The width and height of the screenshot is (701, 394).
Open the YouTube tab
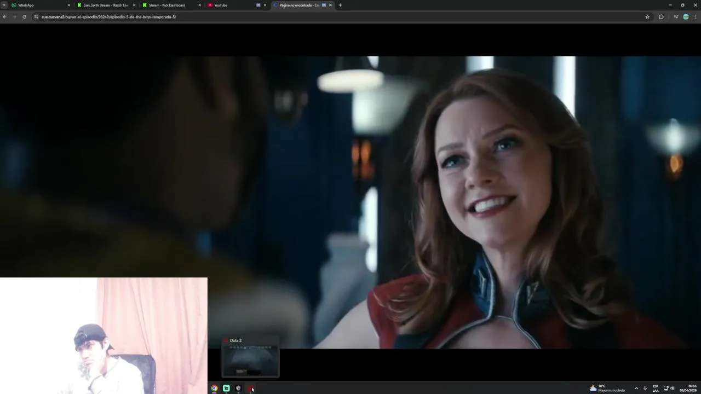pos(237,5)
